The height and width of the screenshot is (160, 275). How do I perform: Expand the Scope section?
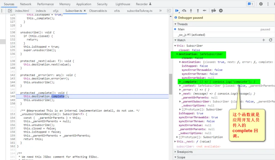(x=181, y=157)
